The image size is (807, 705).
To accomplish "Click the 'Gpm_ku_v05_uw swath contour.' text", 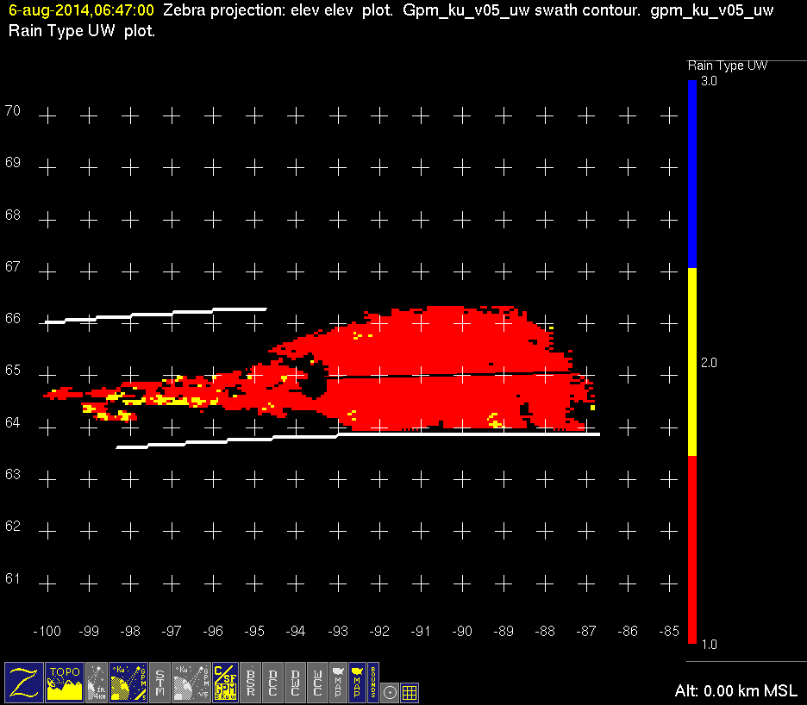I will pyautogui.click(x=522, y=10).
